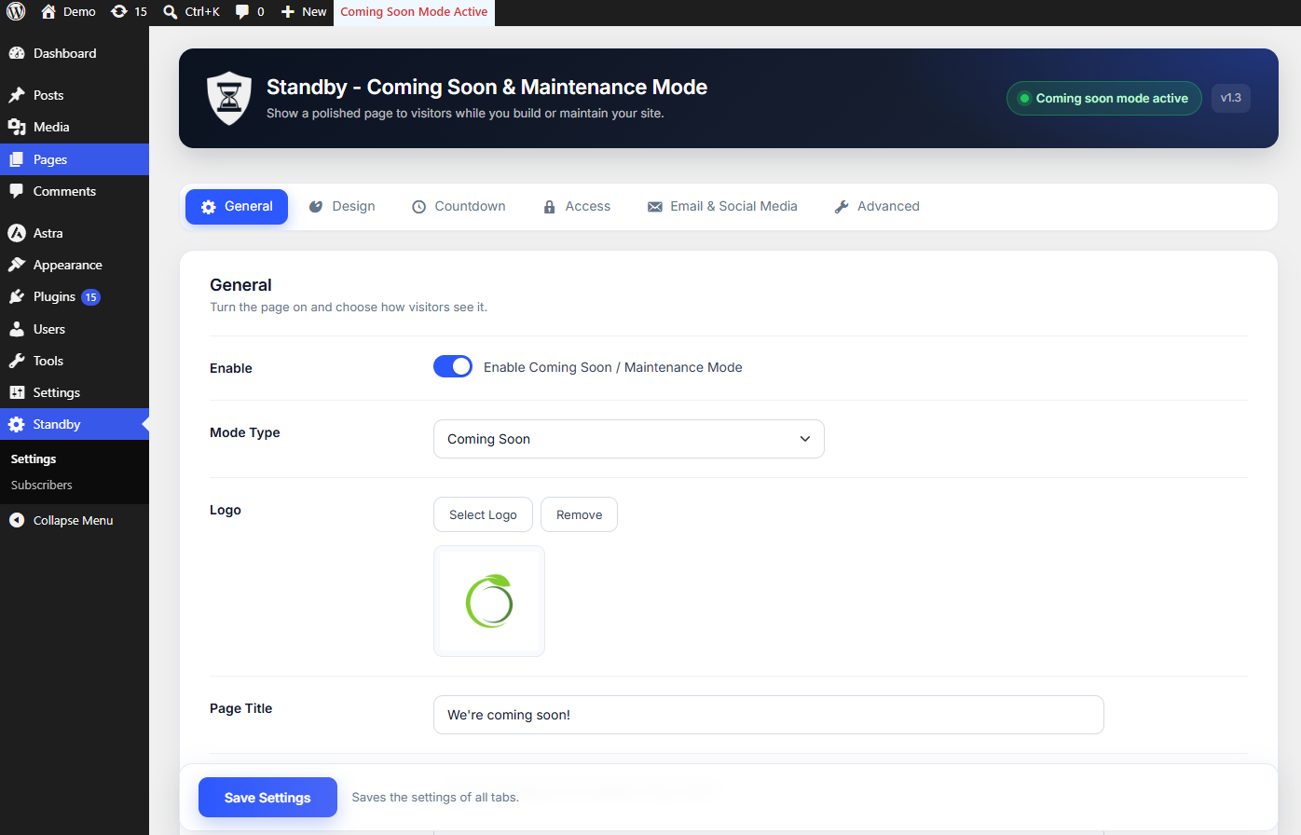The image size is (1301, 835).
Task: Click the Appearance paintbrush icon
Action: [x=17, y=265]
